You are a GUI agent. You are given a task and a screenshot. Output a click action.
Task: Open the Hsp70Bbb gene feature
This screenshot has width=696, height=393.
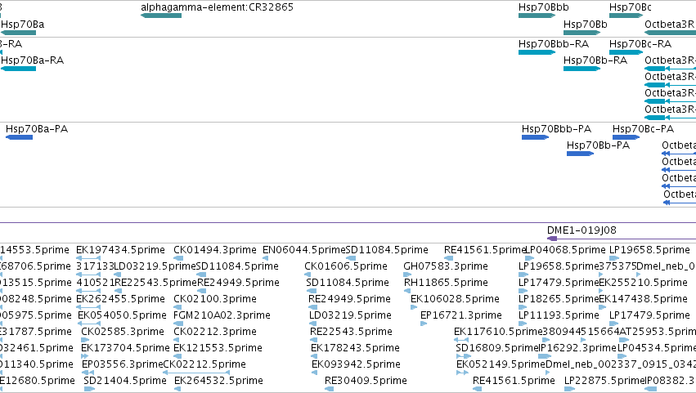coord(537,16)
